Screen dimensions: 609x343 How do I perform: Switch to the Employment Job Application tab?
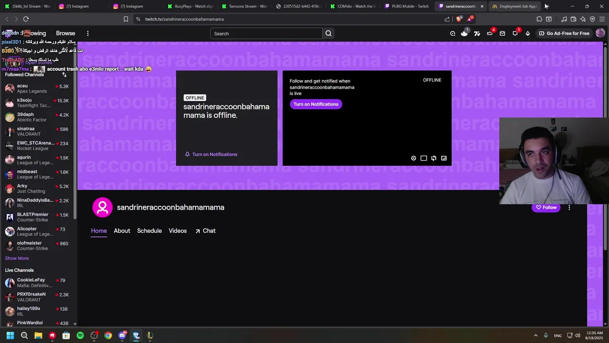coord(515,6)
